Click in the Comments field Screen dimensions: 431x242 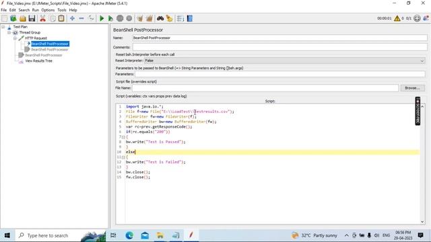[x=280, y=47]
